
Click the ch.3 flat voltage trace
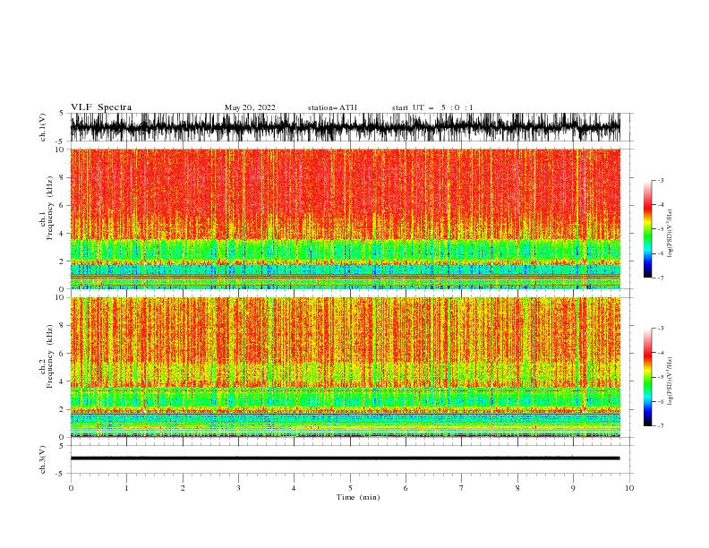(345, 458)
